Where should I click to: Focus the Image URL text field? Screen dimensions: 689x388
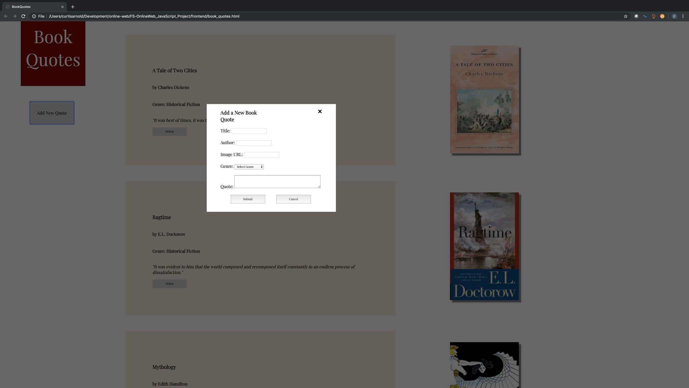tap(261, 154)
